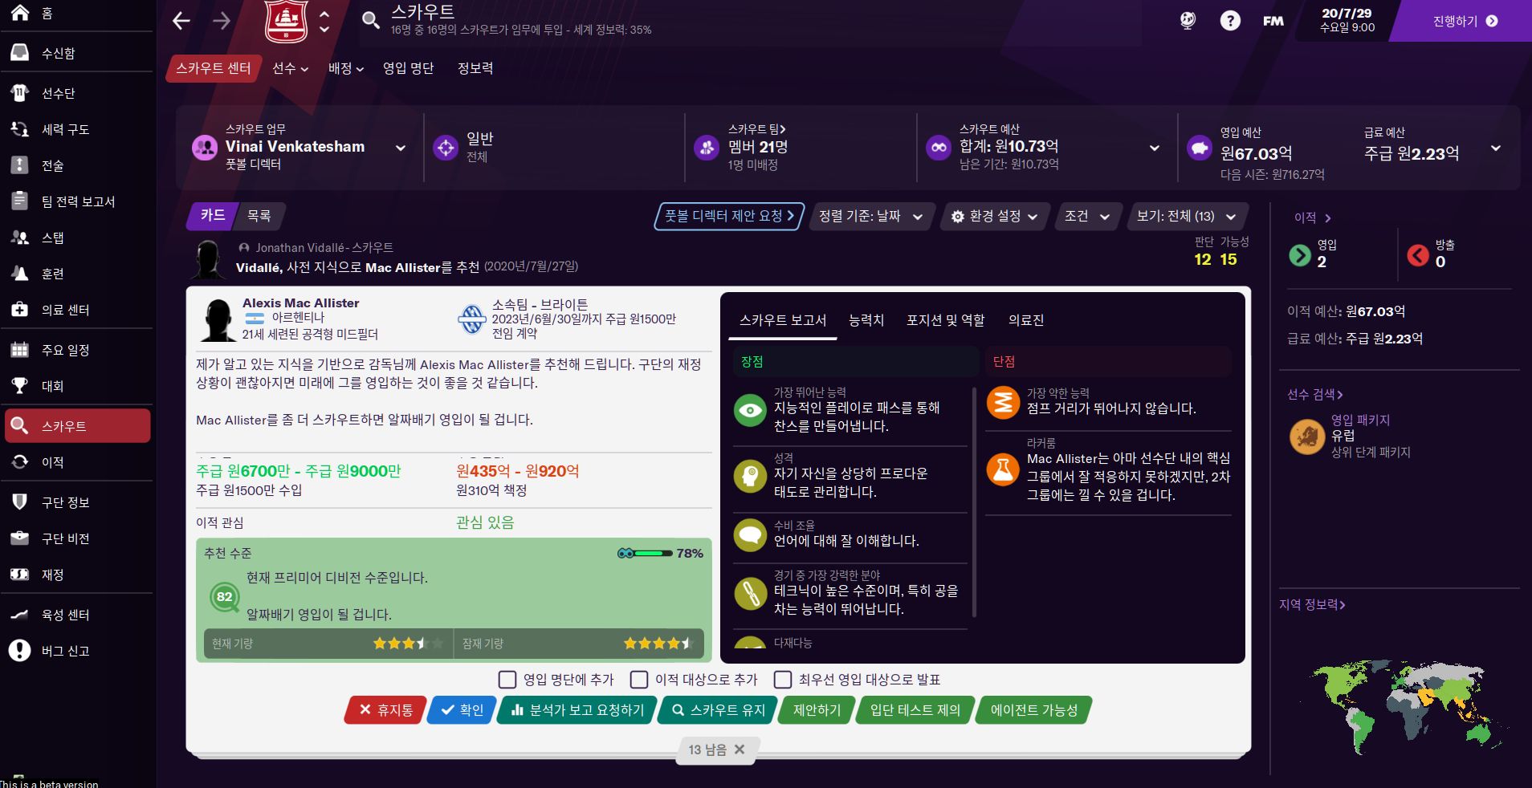This screenshot has width=1532, height=788.
Task: Check 이적 대상으로 추가 checkbox
Action: tap(639, 680)
